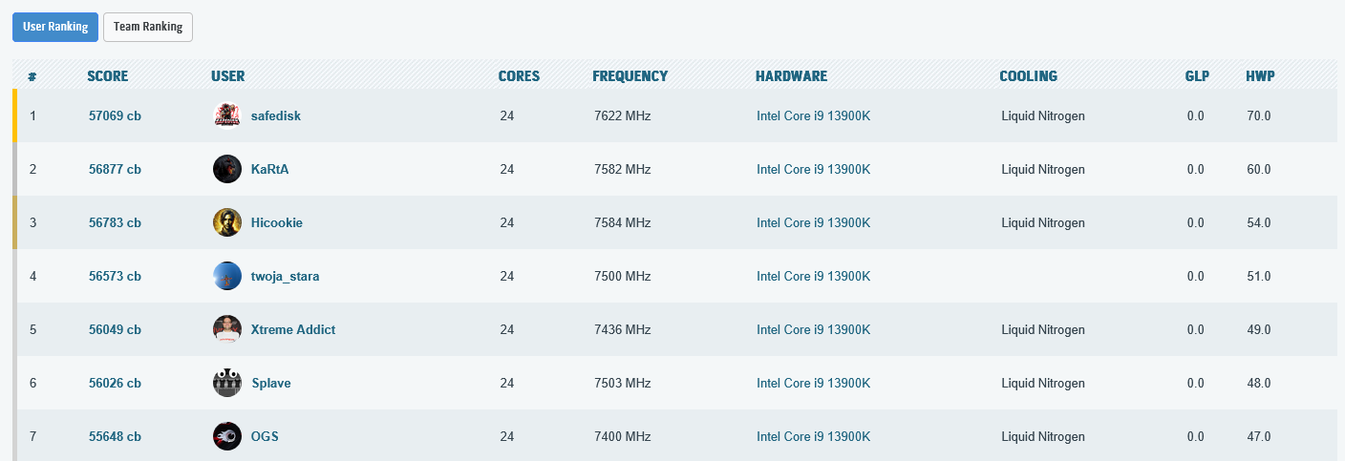Open the 56877 cb score submission
This screenshot has height=461, width=1345.
(x=115, y=170)
